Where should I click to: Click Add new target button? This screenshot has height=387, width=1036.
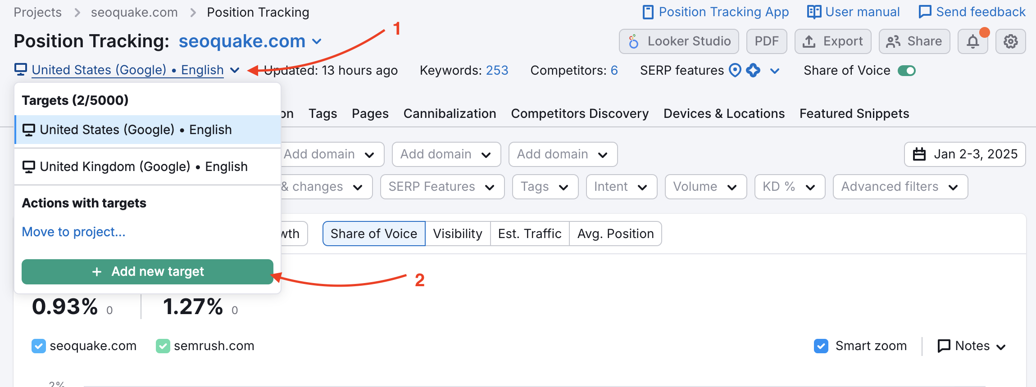[x=147, y=272]
